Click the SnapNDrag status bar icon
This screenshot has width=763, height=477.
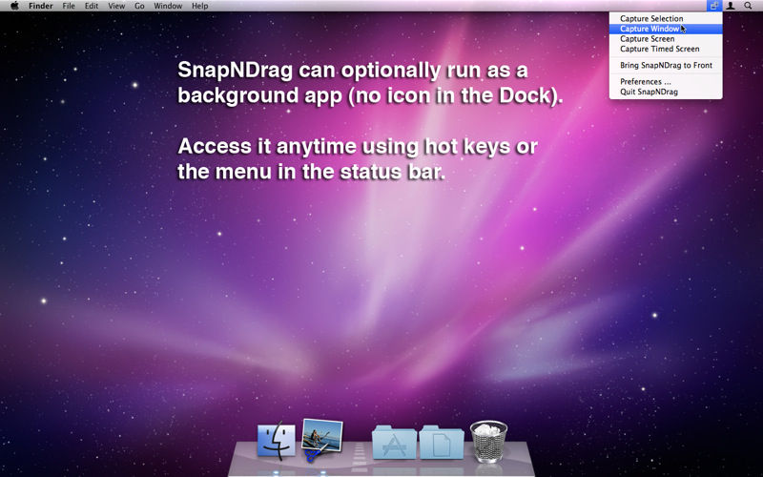[x=713, y=6]
